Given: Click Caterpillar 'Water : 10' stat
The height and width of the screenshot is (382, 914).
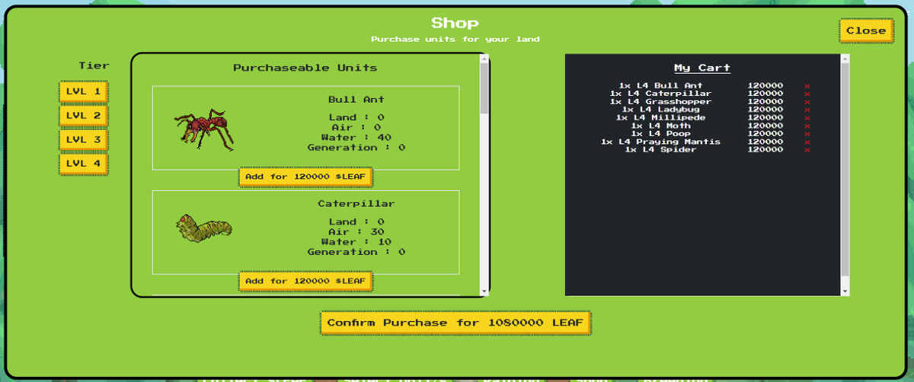Looking at the screenshot, I should [x=356, y=242].
